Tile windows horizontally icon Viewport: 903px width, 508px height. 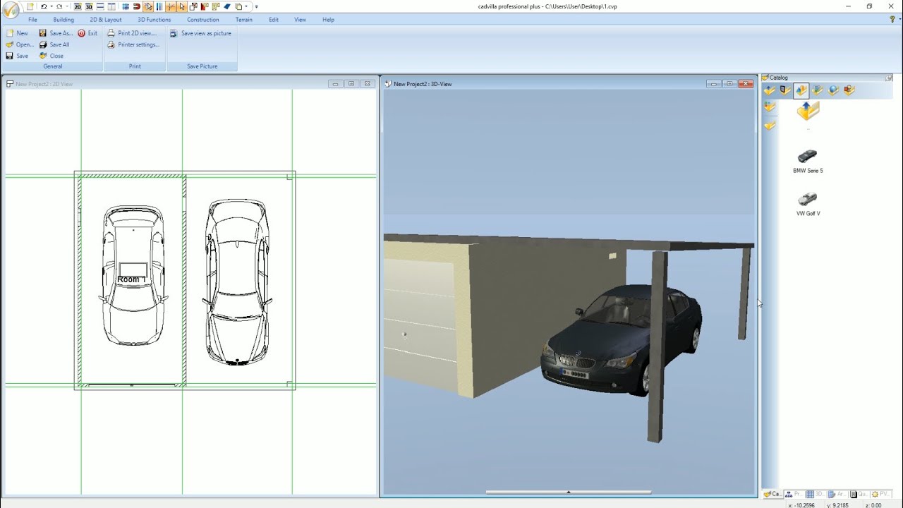(100, 6)
